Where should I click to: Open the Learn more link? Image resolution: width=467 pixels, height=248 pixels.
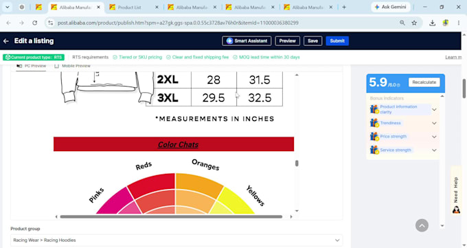click(x=453, y=57)
